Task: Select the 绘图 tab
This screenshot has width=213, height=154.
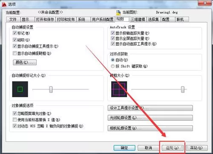Action: [x=122, y=19]
